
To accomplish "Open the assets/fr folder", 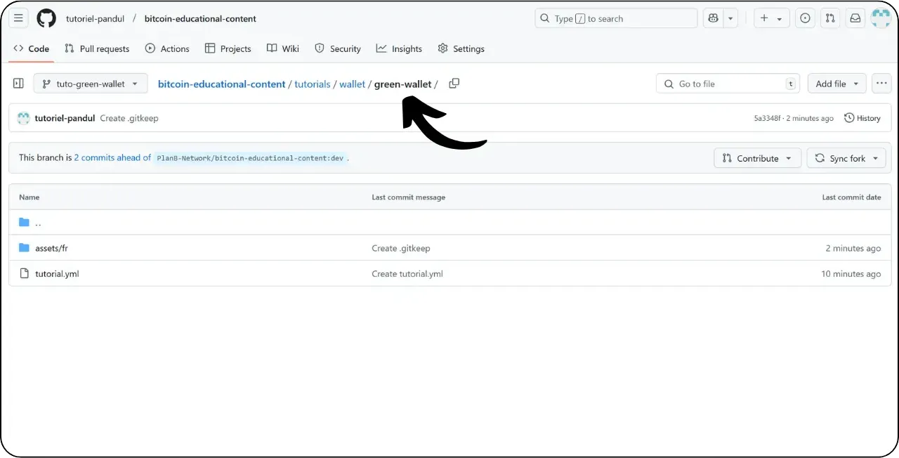I will 53,248.
